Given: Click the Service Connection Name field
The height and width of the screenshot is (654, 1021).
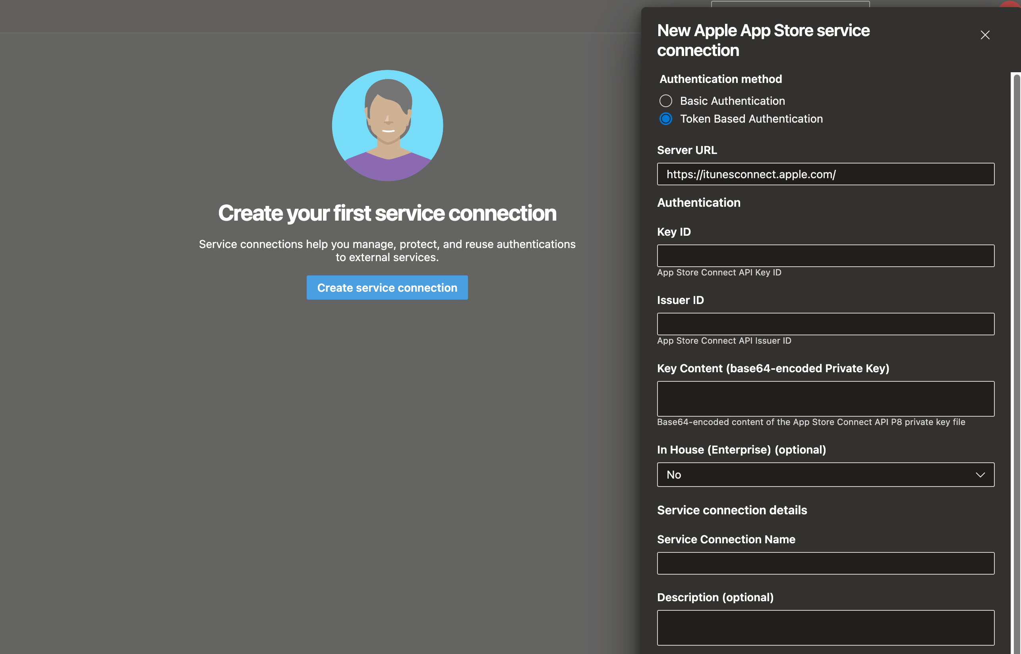Looking at the screenshot, I should coord(825,563).
